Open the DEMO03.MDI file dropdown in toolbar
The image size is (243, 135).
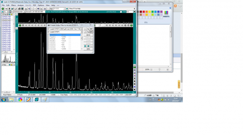(x=25, y=12)
